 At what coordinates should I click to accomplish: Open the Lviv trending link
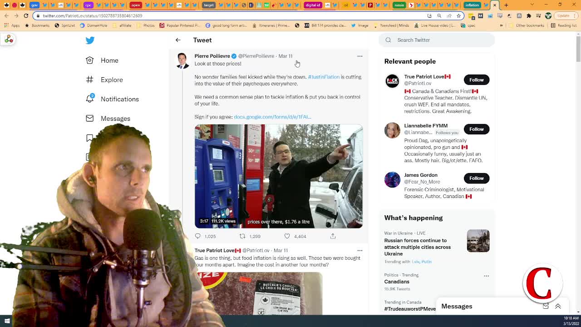[415, 262]
